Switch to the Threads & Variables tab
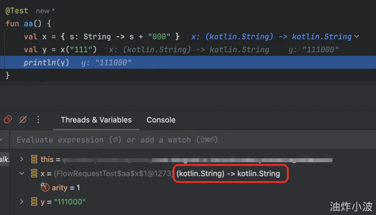The height and width of the screenshot is (215, 376). click(96, 120)
